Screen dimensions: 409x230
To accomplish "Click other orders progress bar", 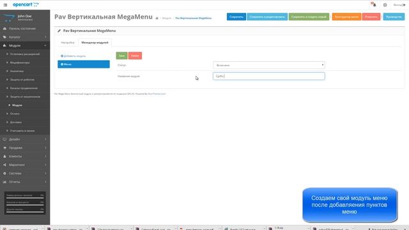I will click(x=25, y=212).
